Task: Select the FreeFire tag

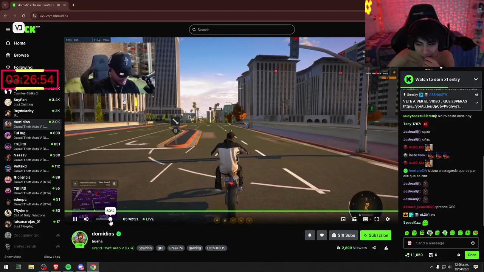Action: (x=176, y=248)
